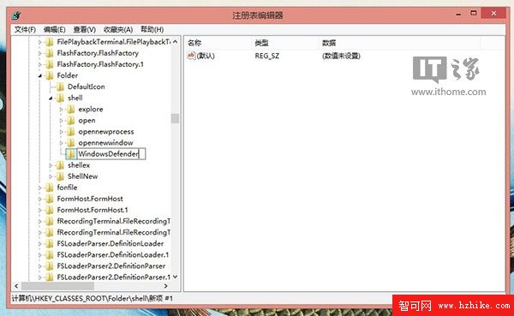This screenshot has width=514, height=316.
Task: Click folder icon of DefaultIcon key
Action: (60, 86)
